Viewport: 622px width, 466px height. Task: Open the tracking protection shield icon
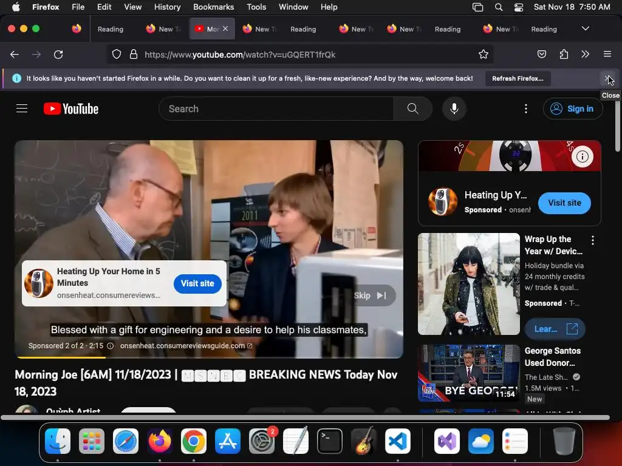[116, 54]
